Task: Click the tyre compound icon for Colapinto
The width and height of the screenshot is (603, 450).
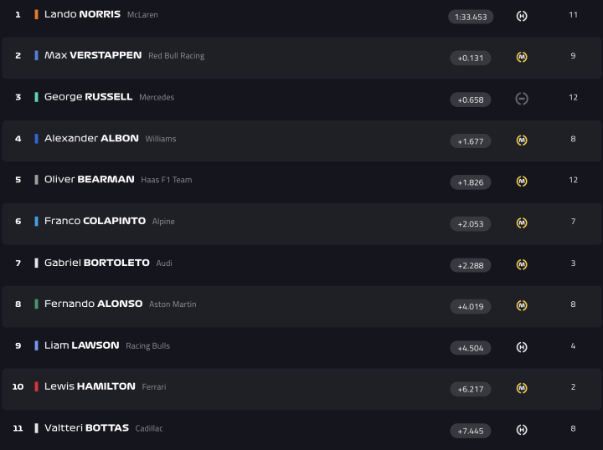Action: coord(522,222)
